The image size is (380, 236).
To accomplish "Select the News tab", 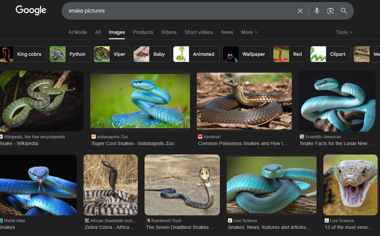I will [x=227, y=32].
